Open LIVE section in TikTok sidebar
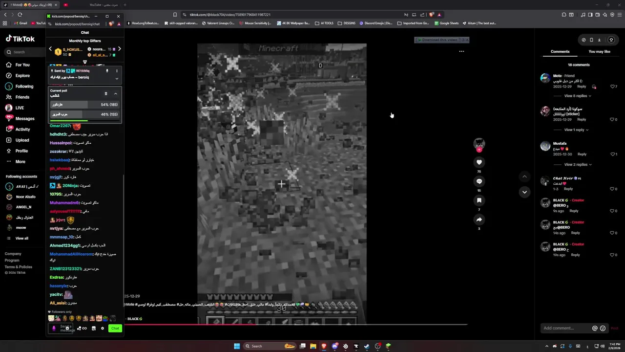 (15, 108)
